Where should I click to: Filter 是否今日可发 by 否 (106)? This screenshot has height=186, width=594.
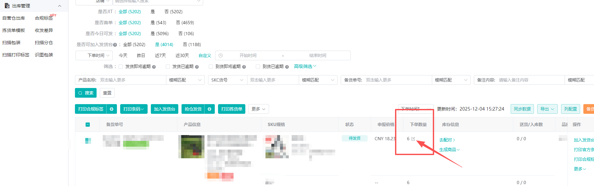186,34
